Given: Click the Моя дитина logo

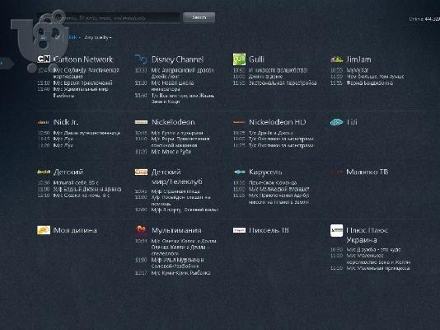Looking at the screenshot, I should 44,230.
